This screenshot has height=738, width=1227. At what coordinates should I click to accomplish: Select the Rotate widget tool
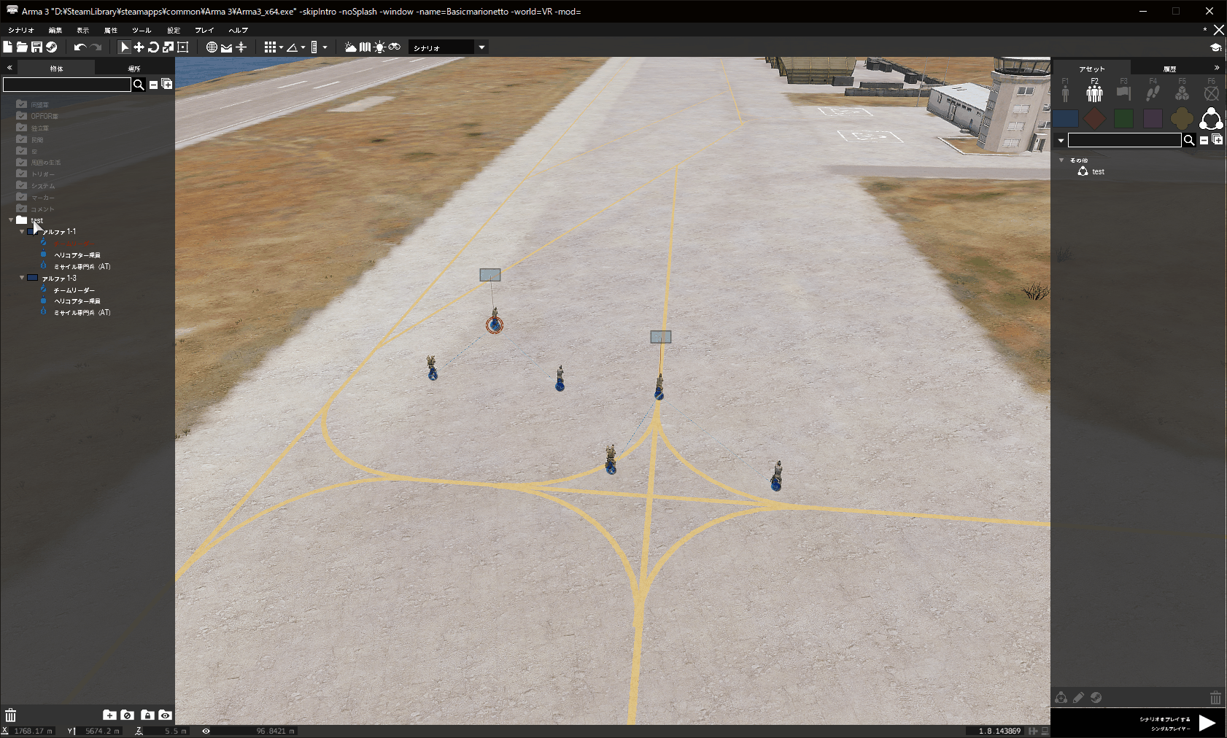click(x=153, y=47)
